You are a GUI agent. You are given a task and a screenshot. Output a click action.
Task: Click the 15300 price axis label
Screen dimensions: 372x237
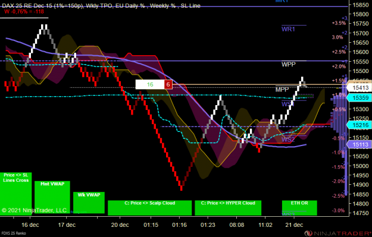361,109
